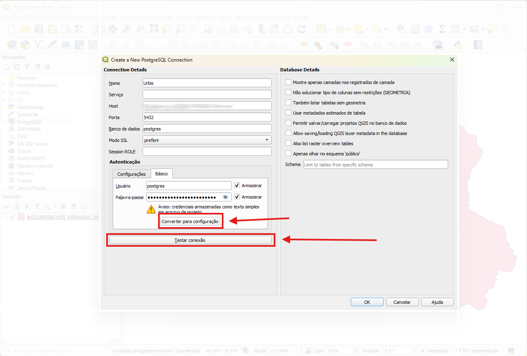Click the coordinate extents toggle icon in status bar
Viewport: 527px width, 356px height.
click(246, 350)
